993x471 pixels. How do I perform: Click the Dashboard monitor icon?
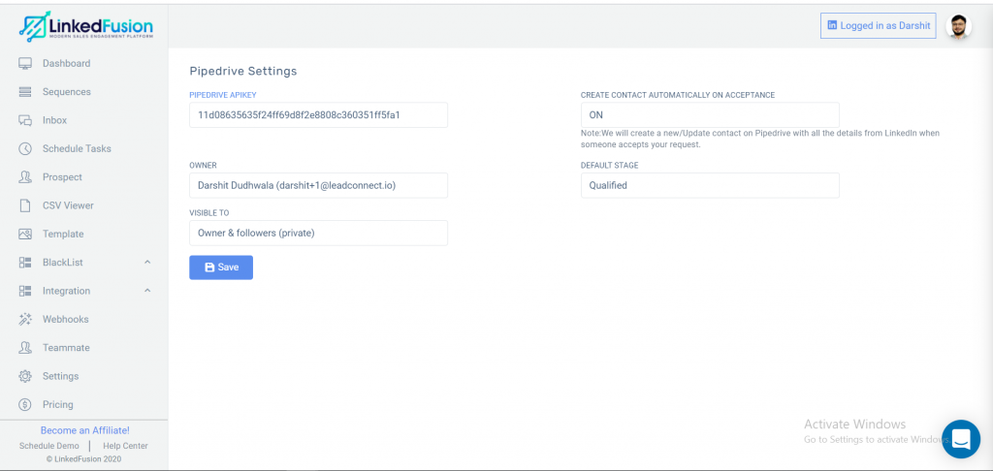pyautogui.click(x=25, y=63)
